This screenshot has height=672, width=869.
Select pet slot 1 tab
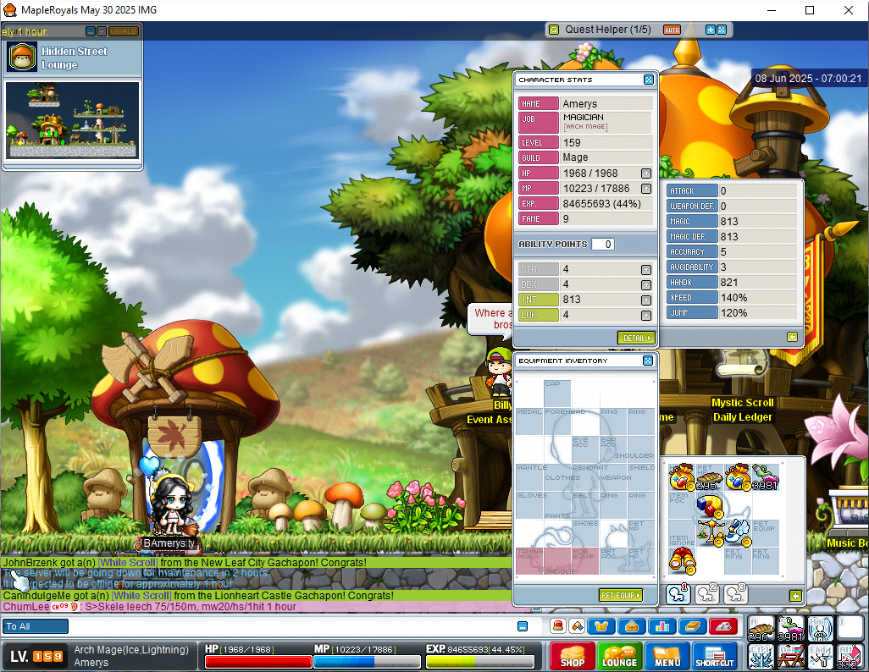tap(678, 594)
